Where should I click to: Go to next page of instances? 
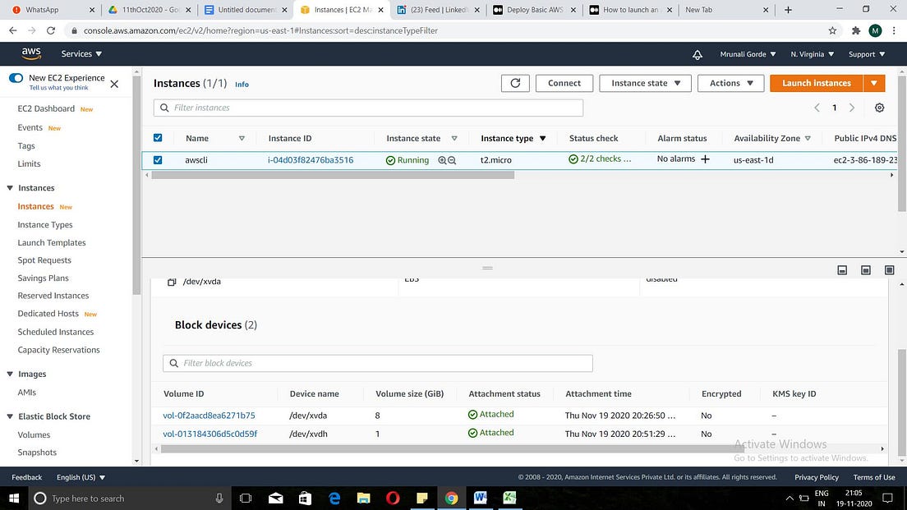tap(851, 108)
